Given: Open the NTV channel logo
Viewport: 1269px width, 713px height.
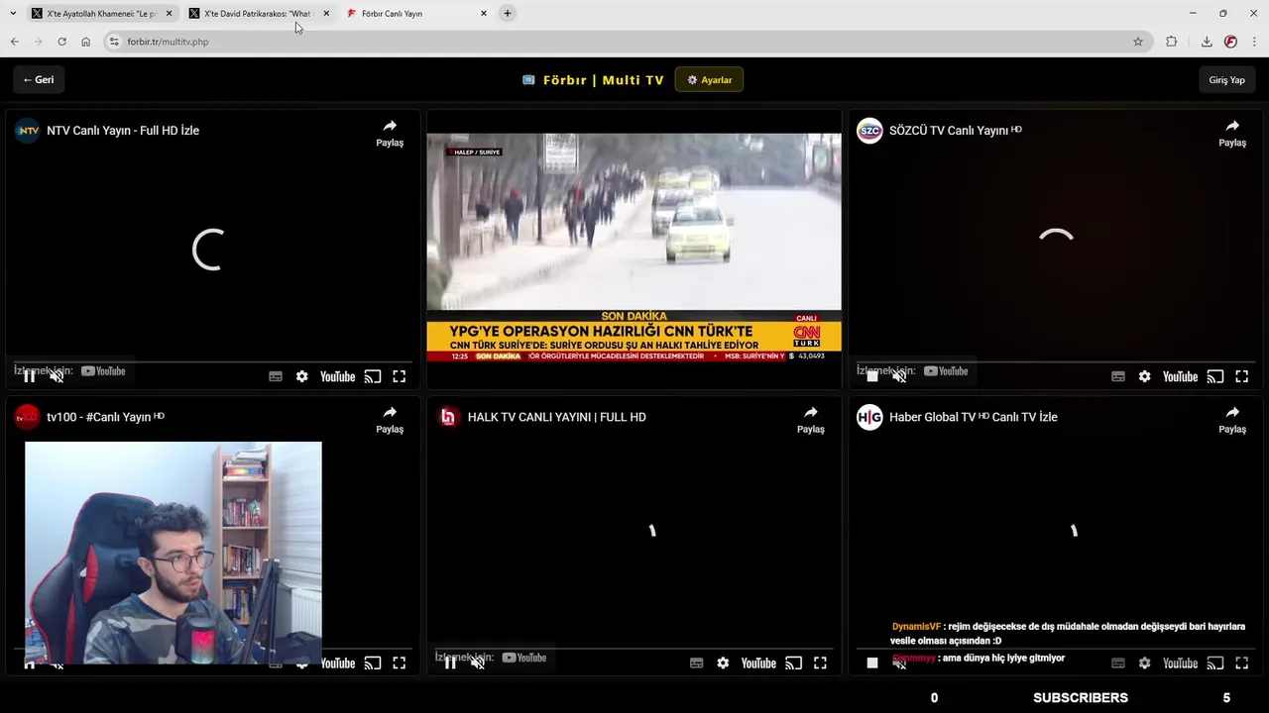Looking at the screenshot, I should pos(28,131).
